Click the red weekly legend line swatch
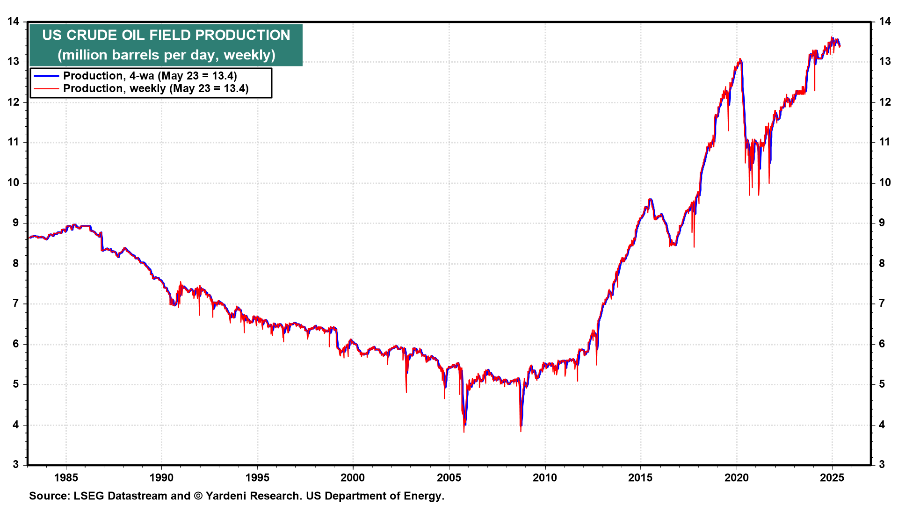 click(x=46, y=89)
